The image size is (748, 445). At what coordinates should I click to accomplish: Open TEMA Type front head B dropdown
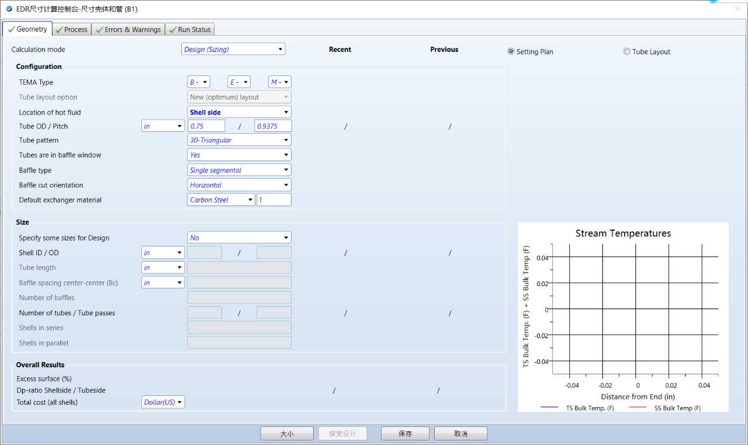pyautogui.click(x=199, y=82)
